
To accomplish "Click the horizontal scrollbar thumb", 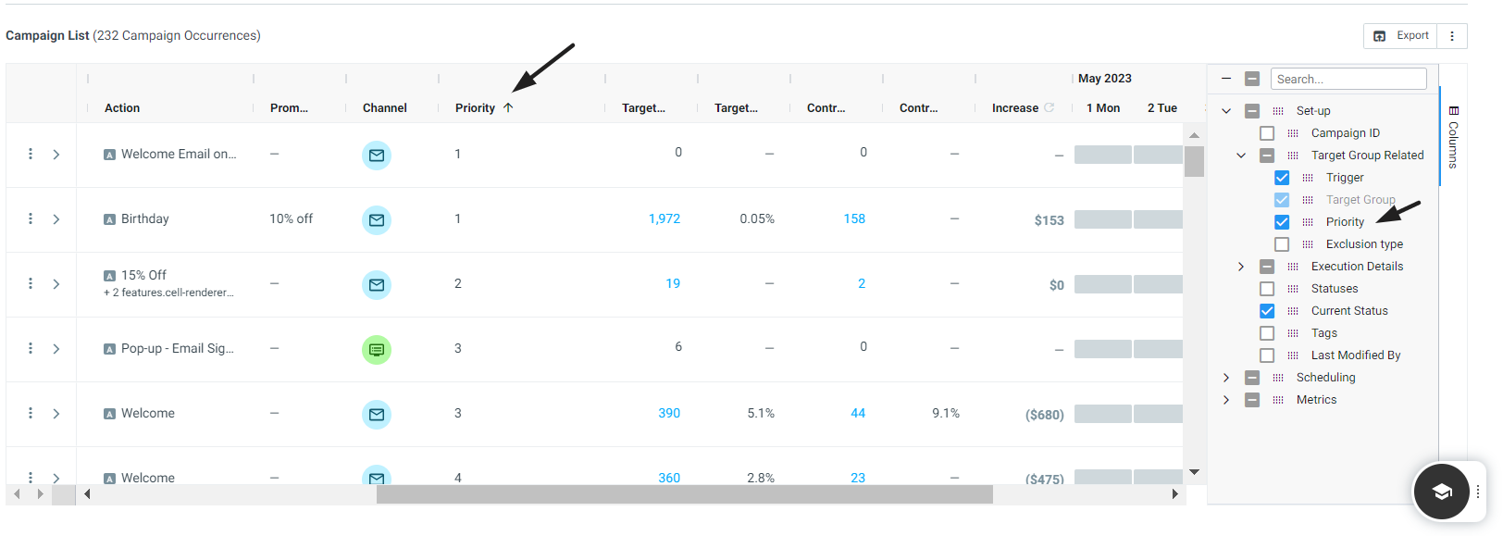I will (x=685, y=494).
